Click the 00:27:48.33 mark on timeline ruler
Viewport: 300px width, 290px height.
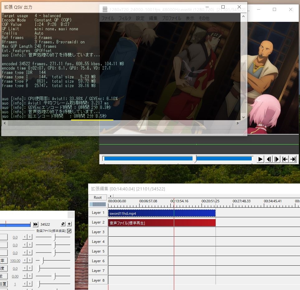[x=241, y=201]
